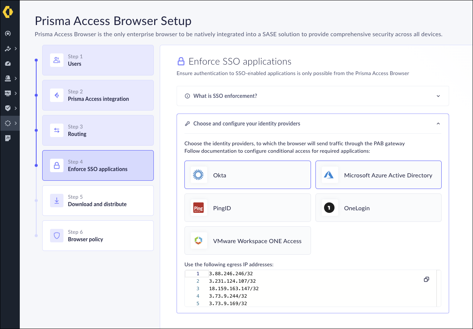The width and height of the screenshot is (473, 329).
Task: Click the shield check sidebar icon
Action: [x=8, y=108]
